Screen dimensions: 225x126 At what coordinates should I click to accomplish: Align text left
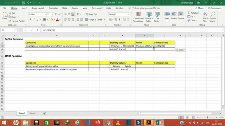pyautogui.click(x=66, y=20)
